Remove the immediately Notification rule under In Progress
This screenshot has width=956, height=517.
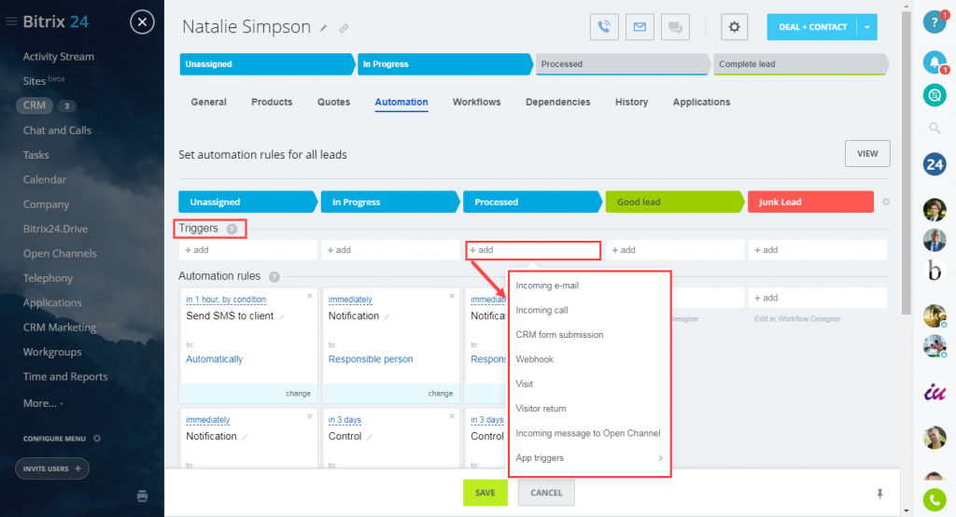(x=452, y=296)
